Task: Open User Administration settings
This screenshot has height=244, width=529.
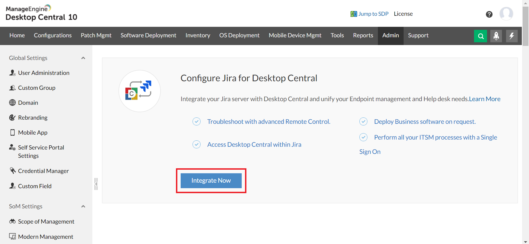Action: tap(44, 73)
